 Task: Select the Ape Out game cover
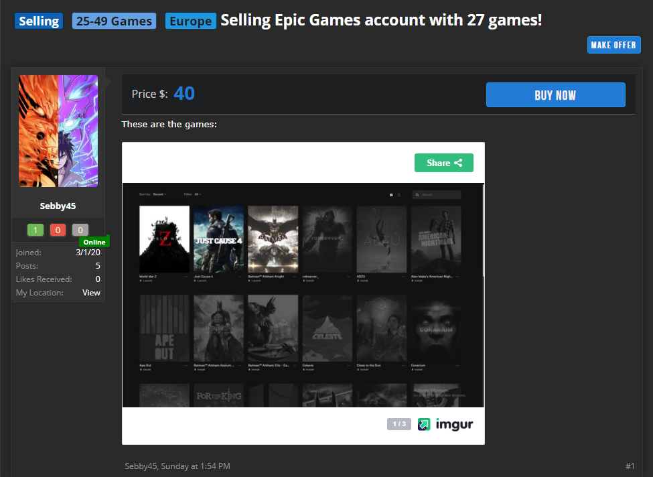click(x=165, y=328)
